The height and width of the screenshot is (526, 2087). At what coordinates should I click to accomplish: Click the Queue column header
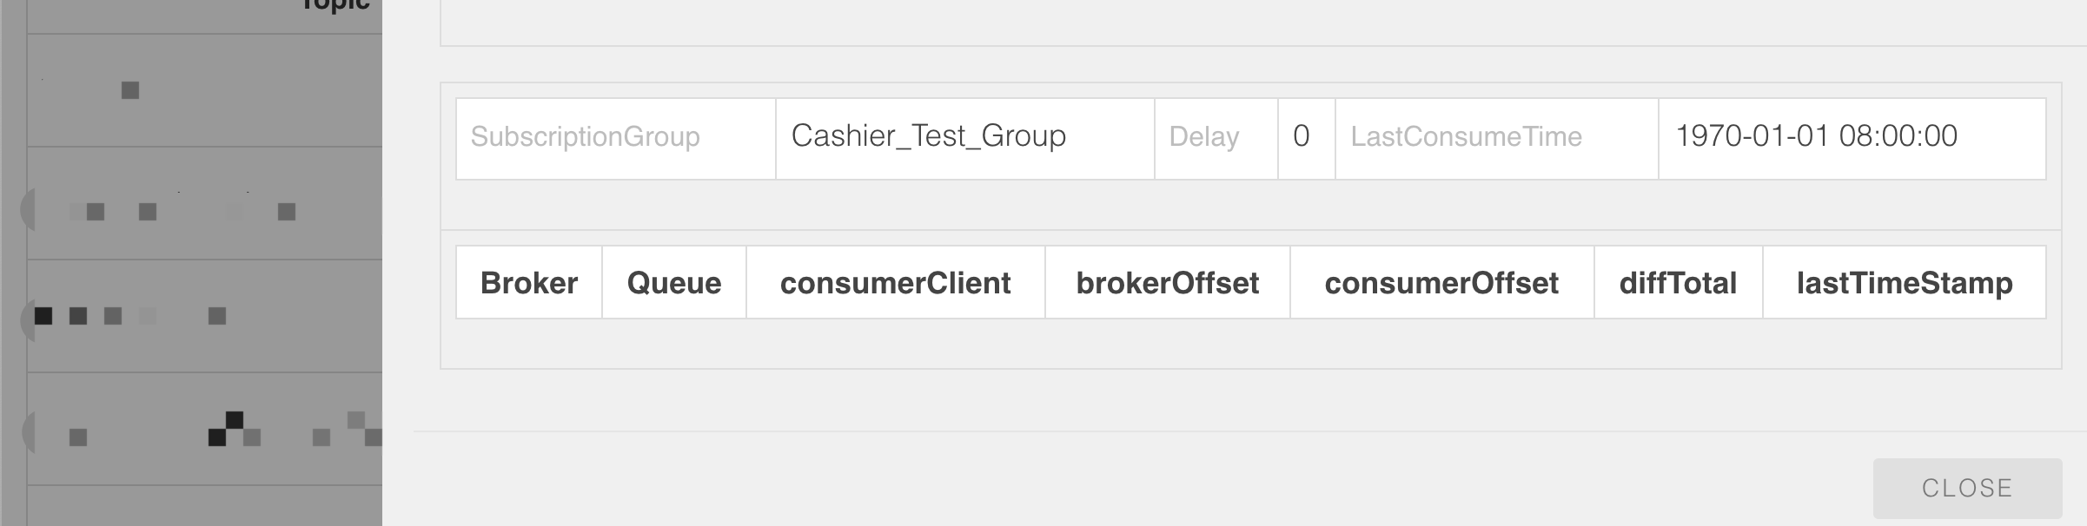pos(672,283)
